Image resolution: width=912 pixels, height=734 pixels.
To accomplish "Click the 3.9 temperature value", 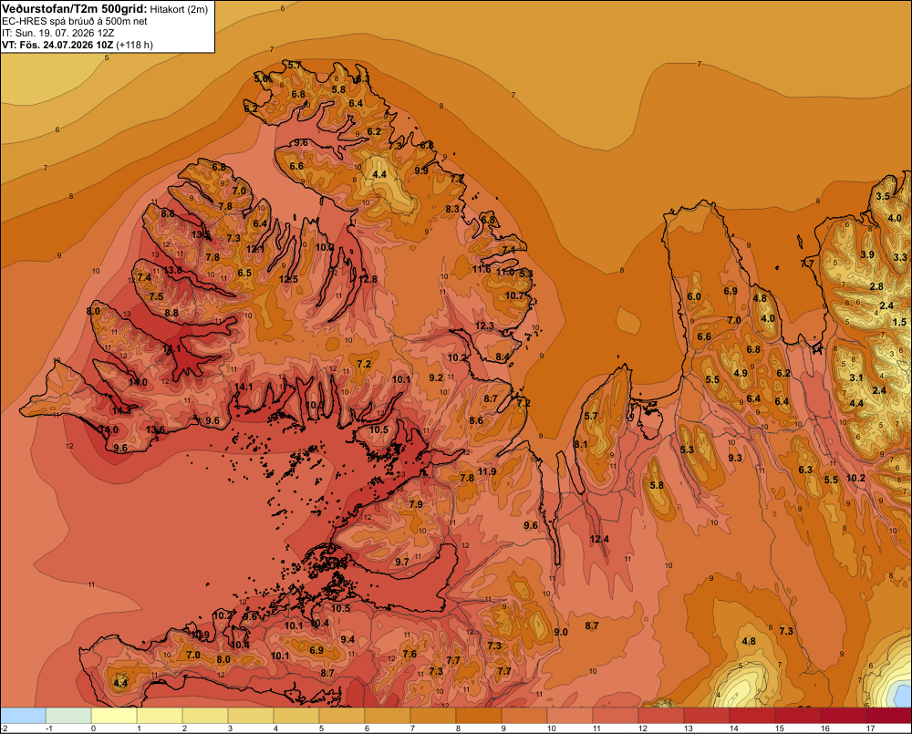I will click(x=867, y=254).
